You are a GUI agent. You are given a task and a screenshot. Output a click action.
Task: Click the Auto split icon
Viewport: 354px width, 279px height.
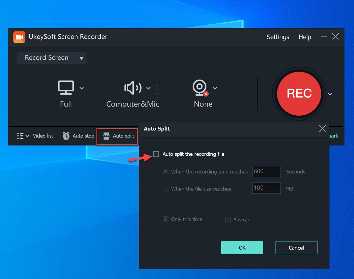click(x=106, y=136)
